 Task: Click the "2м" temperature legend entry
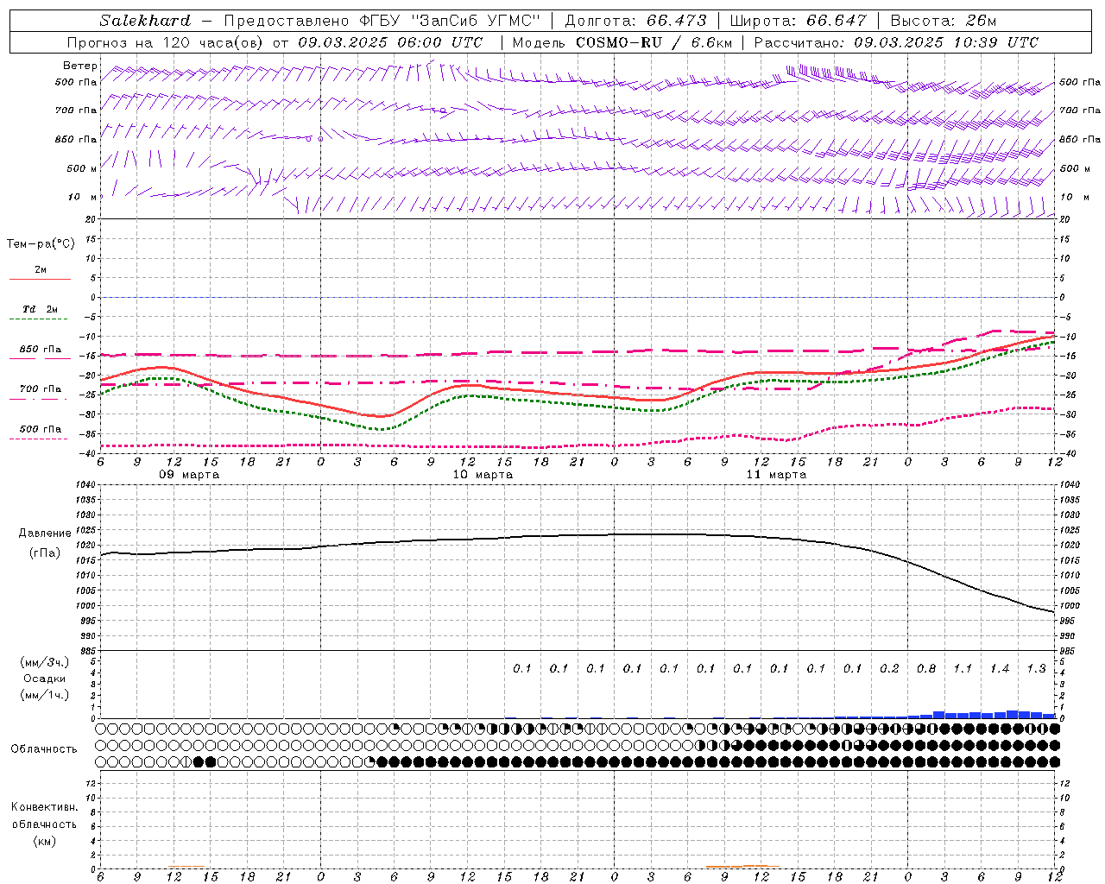pos(41,270)
